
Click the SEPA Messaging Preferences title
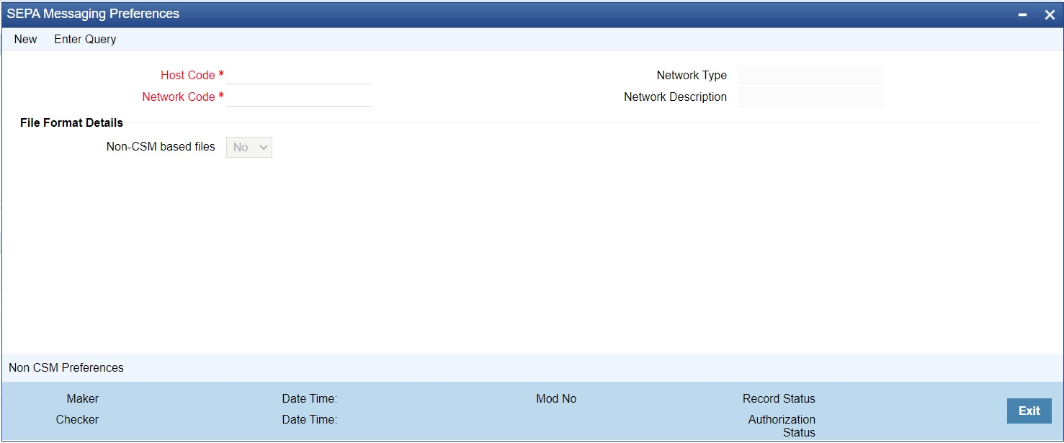(93, 14)
